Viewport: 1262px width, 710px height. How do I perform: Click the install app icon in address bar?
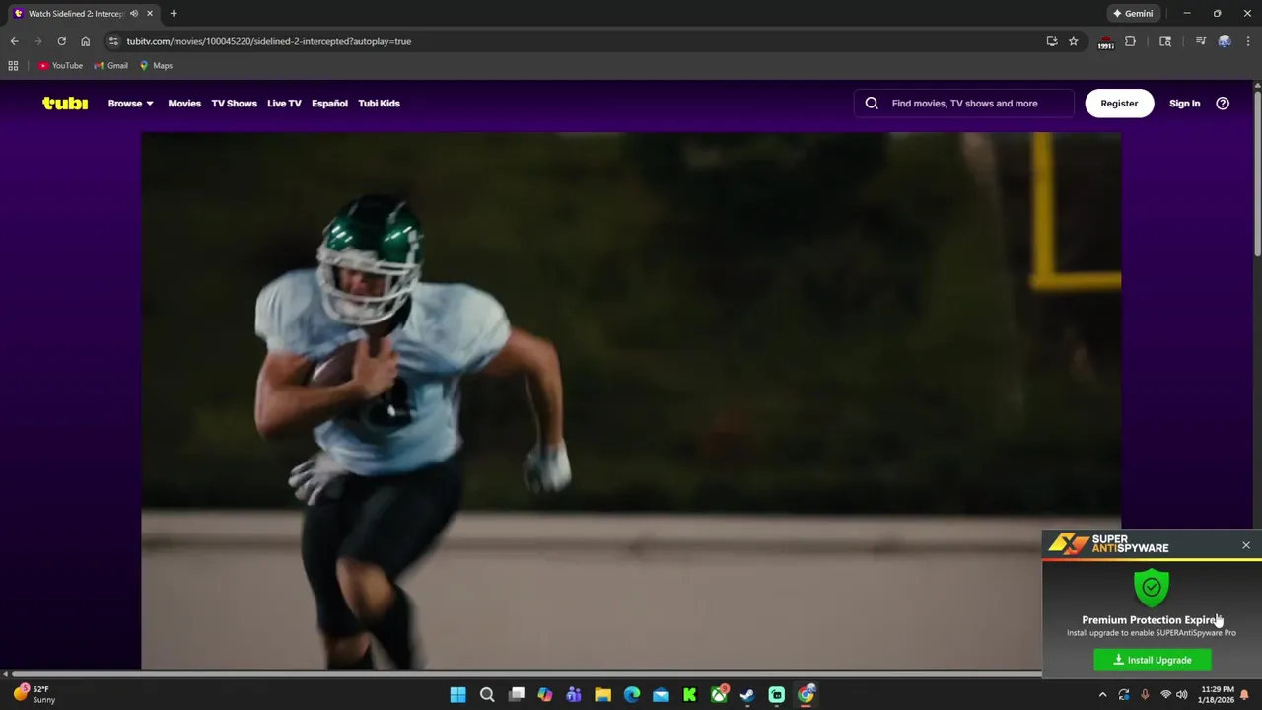(x=1052, y=41)
